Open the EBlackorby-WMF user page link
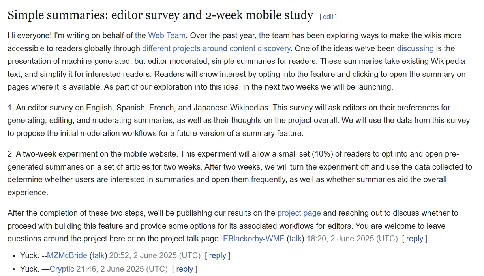This screenshot has width=484, height=276. 253,239
